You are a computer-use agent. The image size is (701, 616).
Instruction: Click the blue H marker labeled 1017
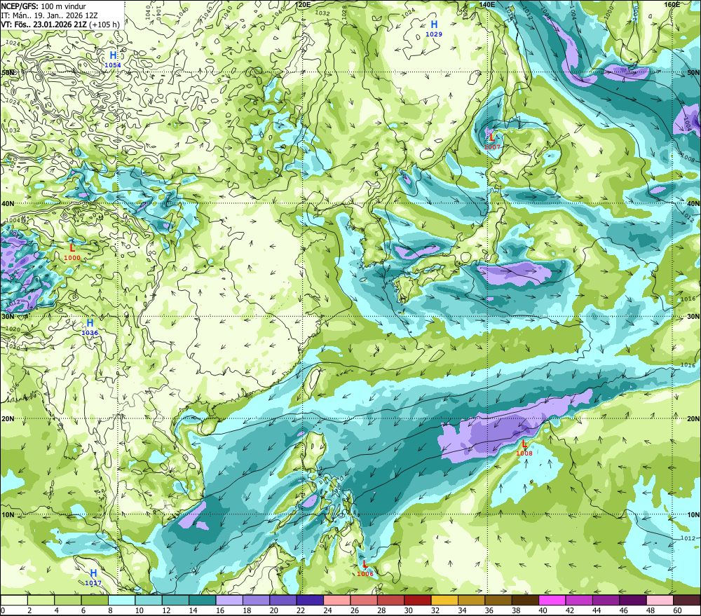point(93,573)
